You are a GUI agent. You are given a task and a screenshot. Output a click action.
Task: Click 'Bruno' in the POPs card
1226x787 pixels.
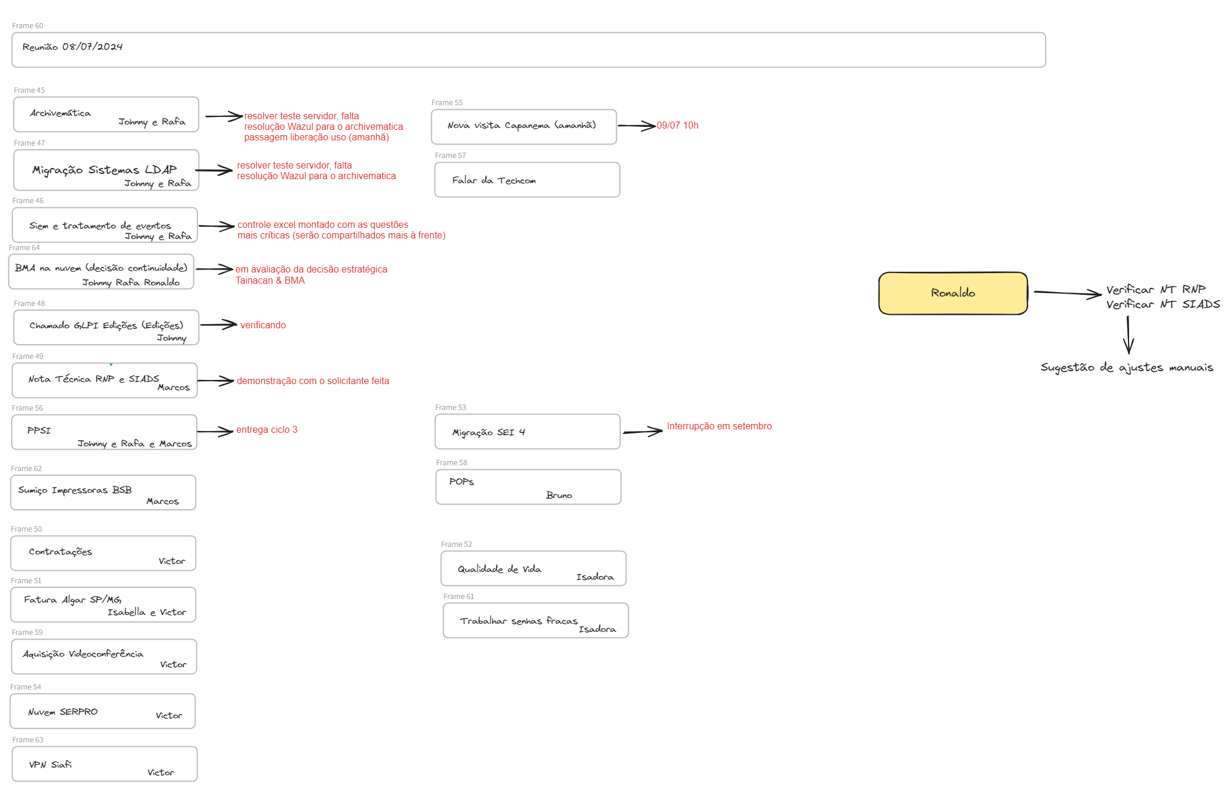pos(559,495)
